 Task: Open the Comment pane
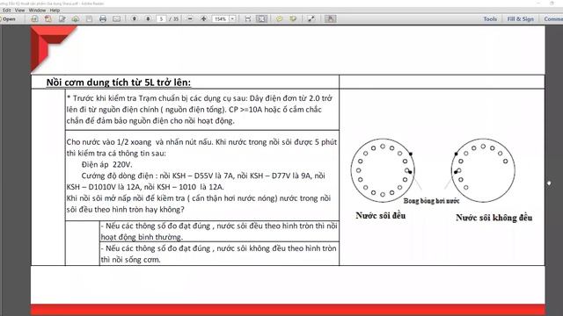click(x=553, y=19)
